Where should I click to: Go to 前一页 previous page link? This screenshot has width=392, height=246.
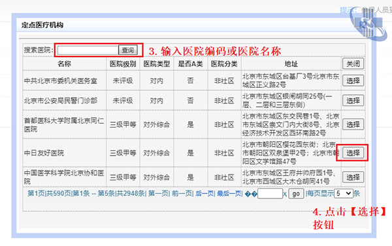pyautogui.click(x=182, y=193)
